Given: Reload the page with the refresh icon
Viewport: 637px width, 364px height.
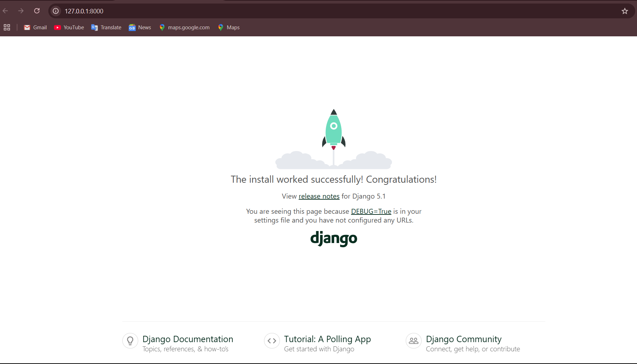Looking at the screenshot, I should pyautogui.click(x=37, y=11).
